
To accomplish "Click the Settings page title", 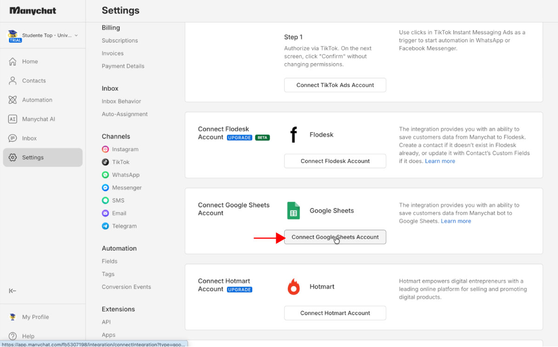I will pyautogui.click(x=120, y=10).
